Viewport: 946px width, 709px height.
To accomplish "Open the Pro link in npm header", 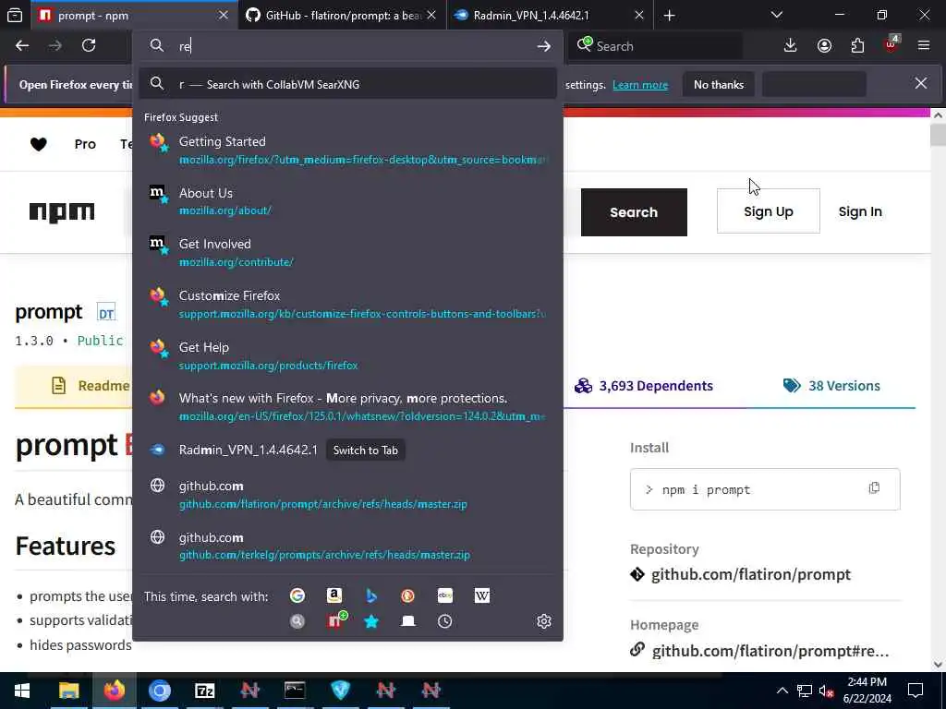I will 85,144.
